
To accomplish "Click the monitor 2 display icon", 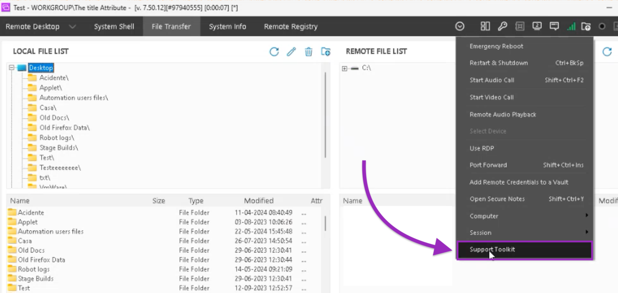I will 537,26.
